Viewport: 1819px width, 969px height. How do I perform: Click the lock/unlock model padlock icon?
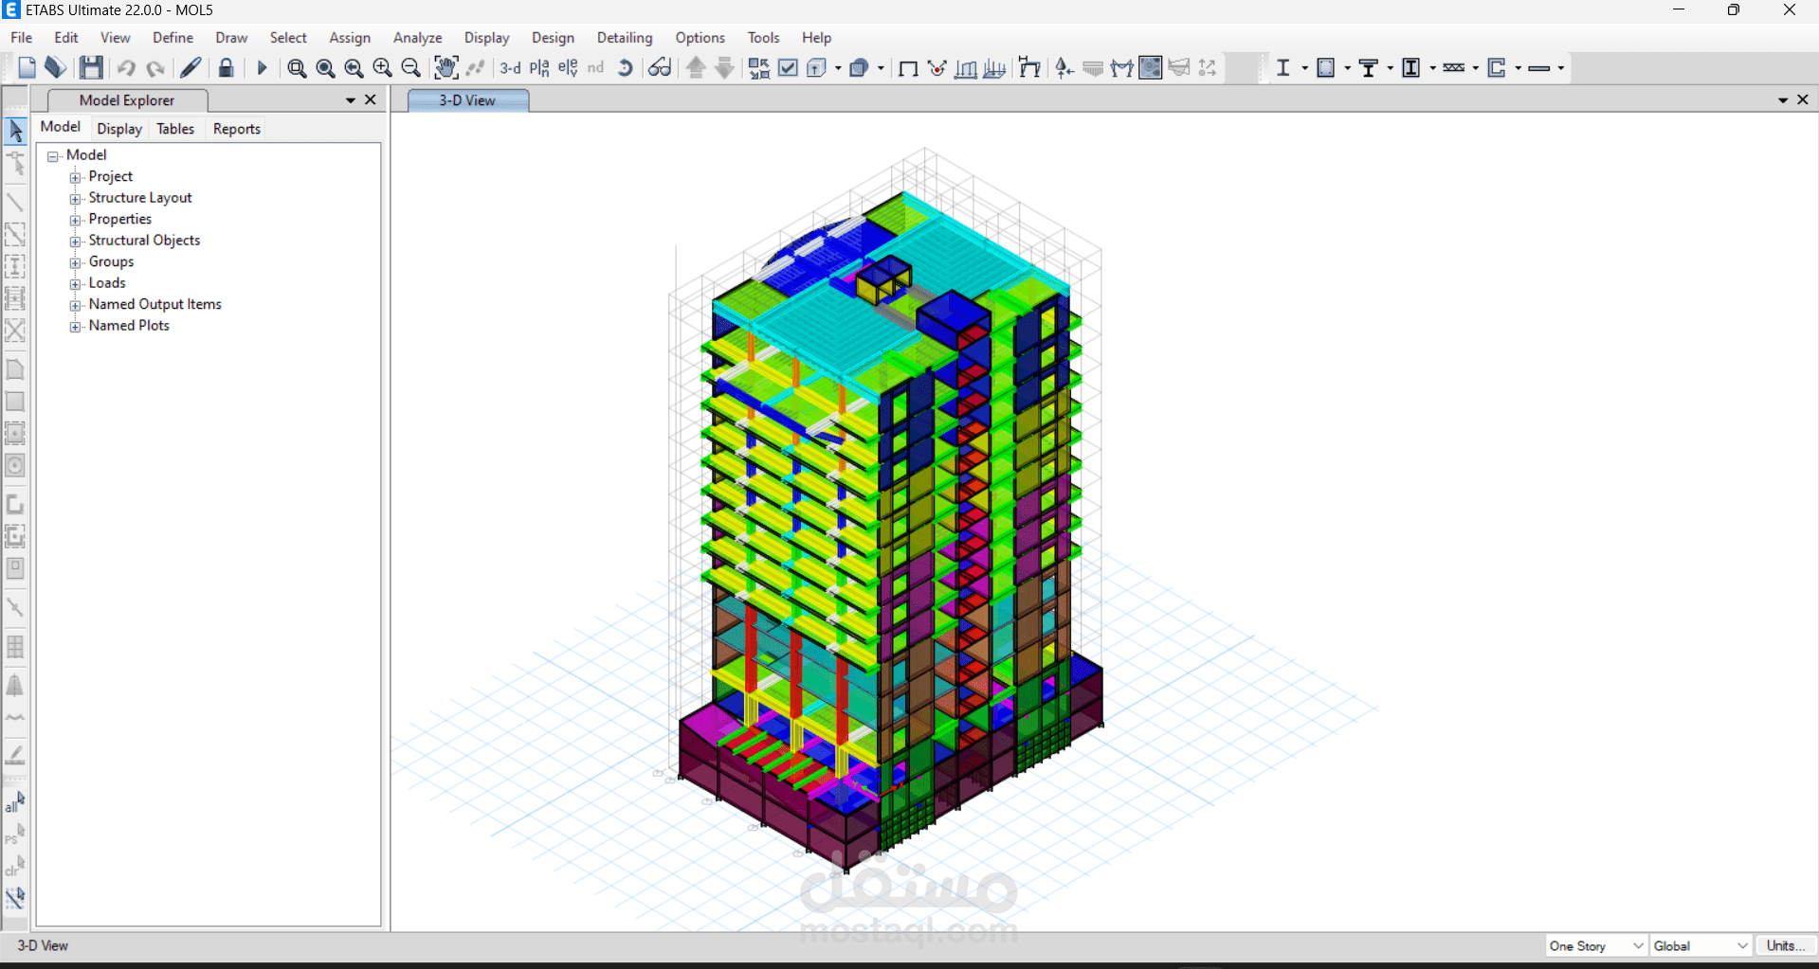point(226,67)
